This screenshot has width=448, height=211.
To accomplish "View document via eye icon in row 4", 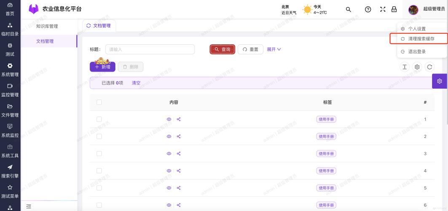I will pyautogui.click(x=169, y=170).
